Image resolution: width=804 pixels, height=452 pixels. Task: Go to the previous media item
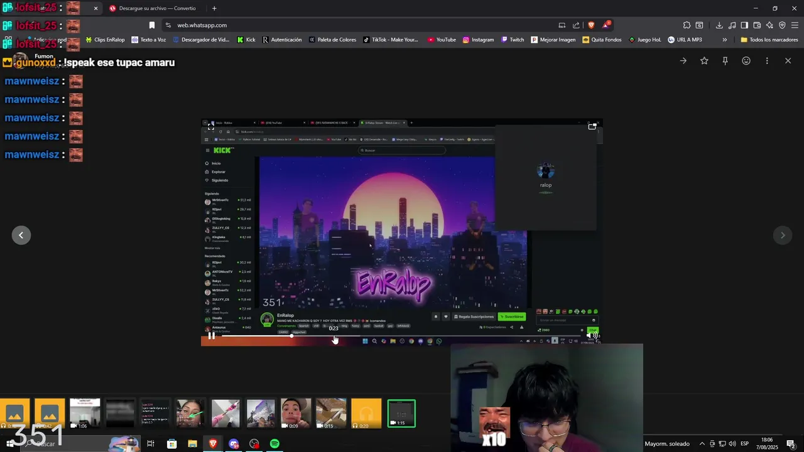(21, 235)
